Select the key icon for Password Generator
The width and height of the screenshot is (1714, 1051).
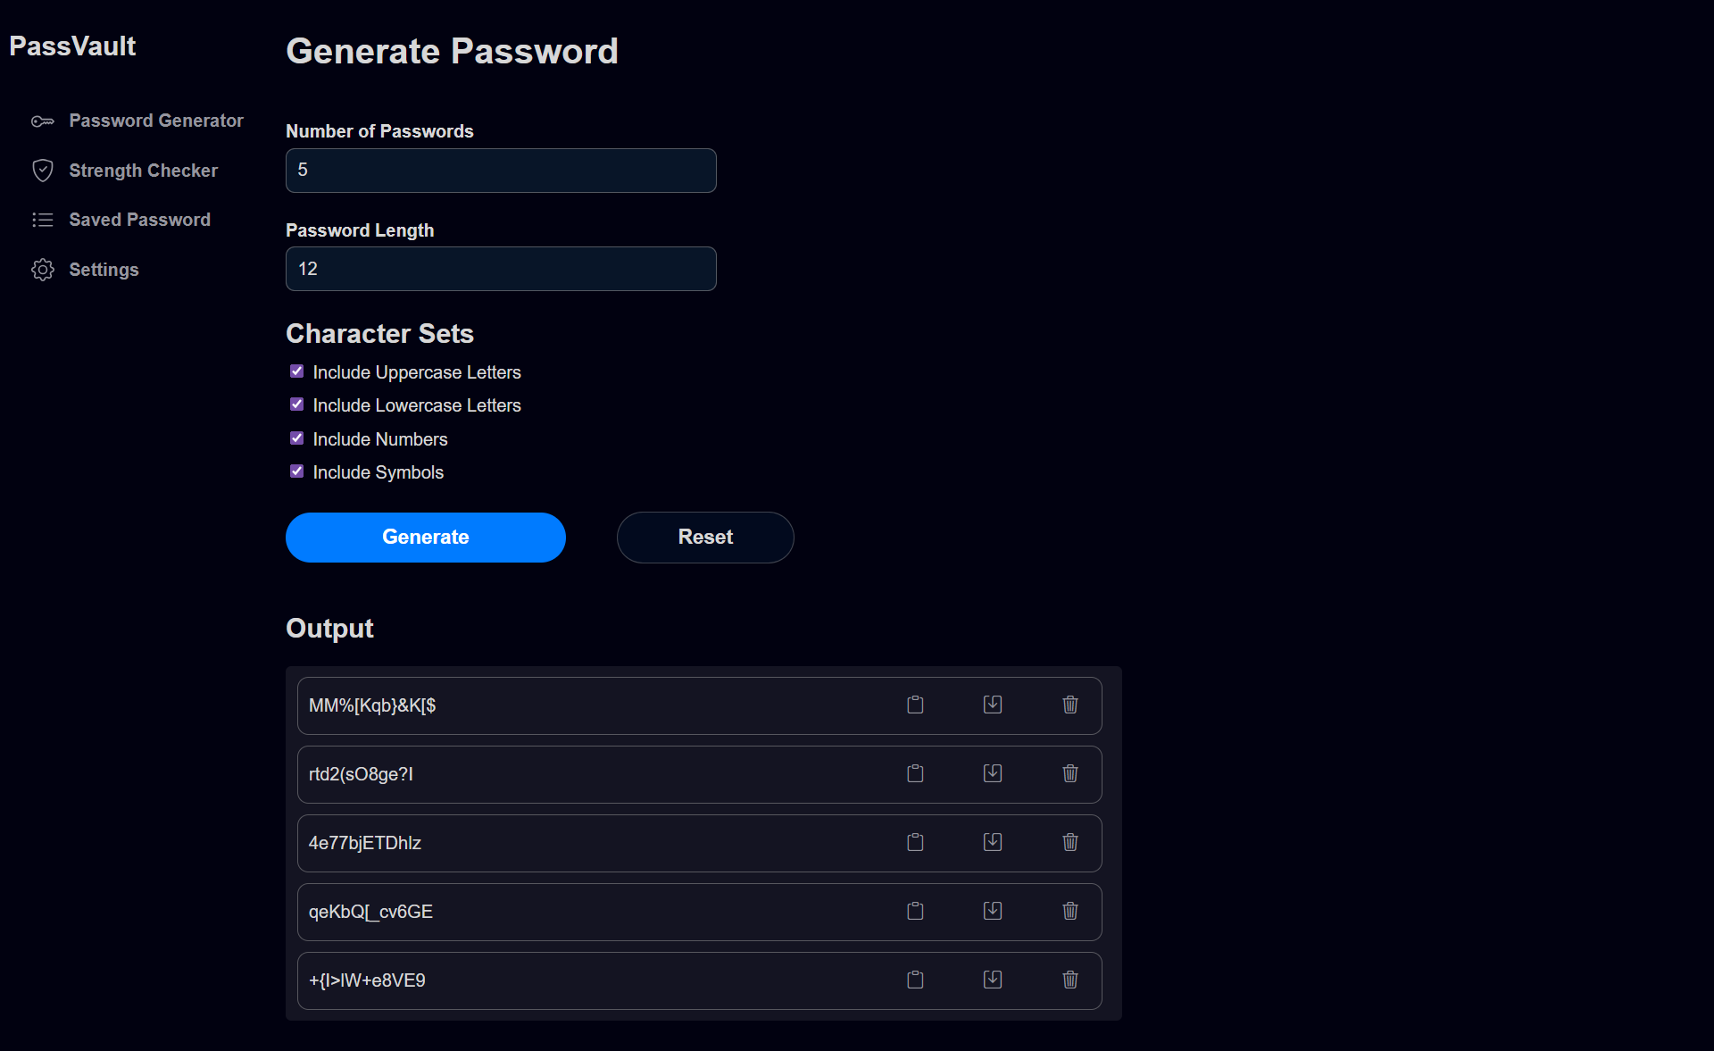pos(42,121)
